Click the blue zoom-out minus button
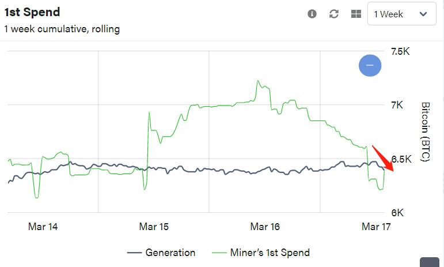The image size is (444, 267). [370, 66]
